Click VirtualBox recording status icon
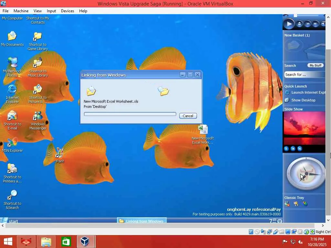Image resolution: width=331 pixels, height=248 pixels. (x=294, y=232)
